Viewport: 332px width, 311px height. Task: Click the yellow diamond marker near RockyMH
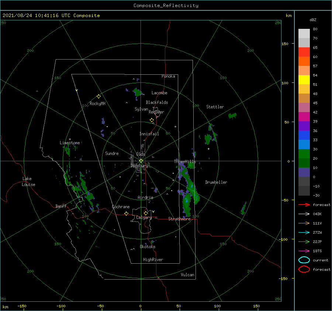[x=98, y=97]
